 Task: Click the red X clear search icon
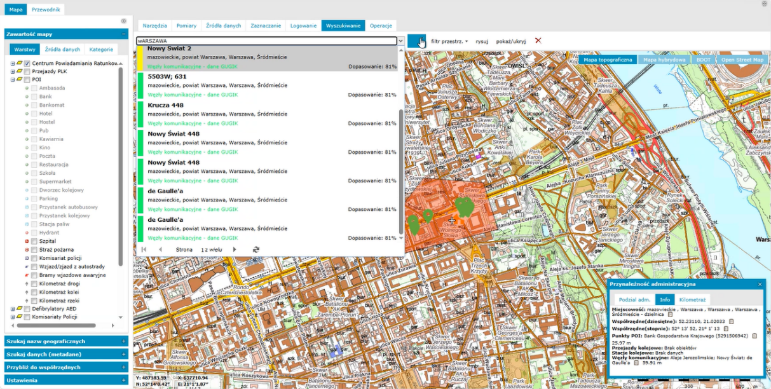coord(538,41)
